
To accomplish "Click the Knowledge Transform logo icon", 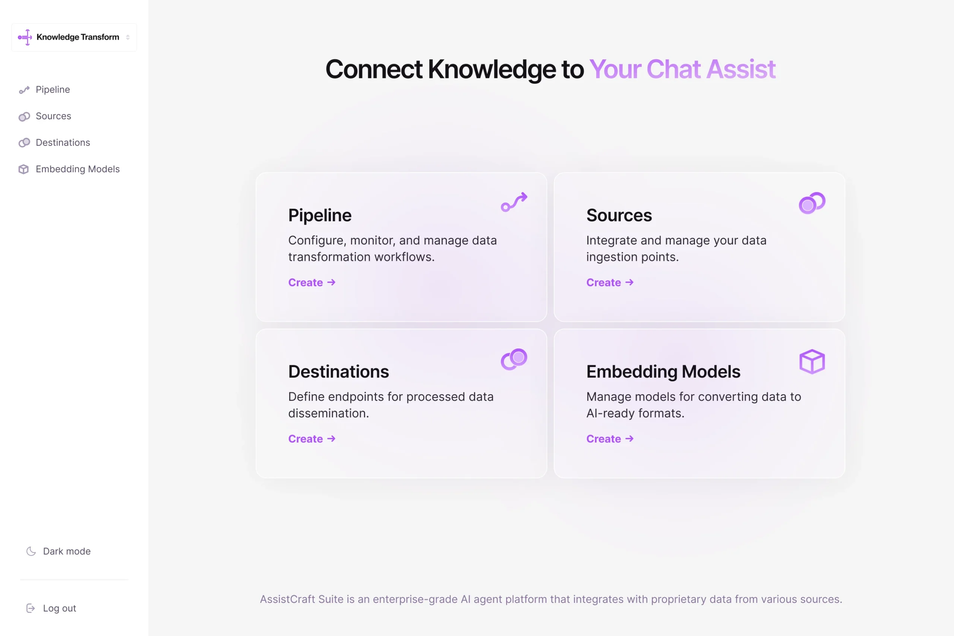I will pos(25,37).
